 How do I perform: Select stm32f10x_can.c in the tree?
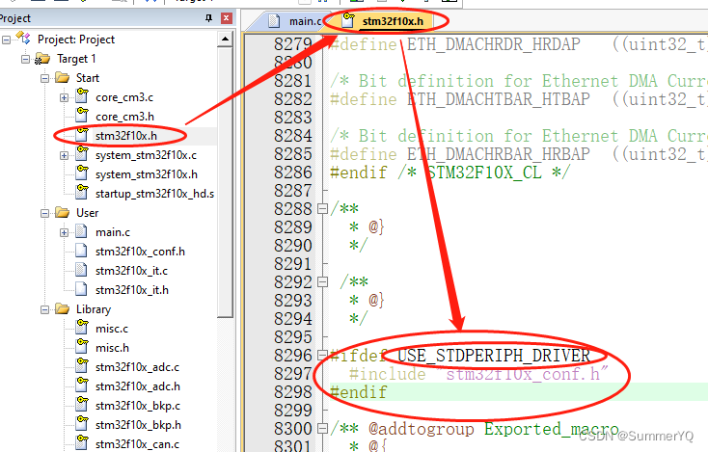coord(137,445)
